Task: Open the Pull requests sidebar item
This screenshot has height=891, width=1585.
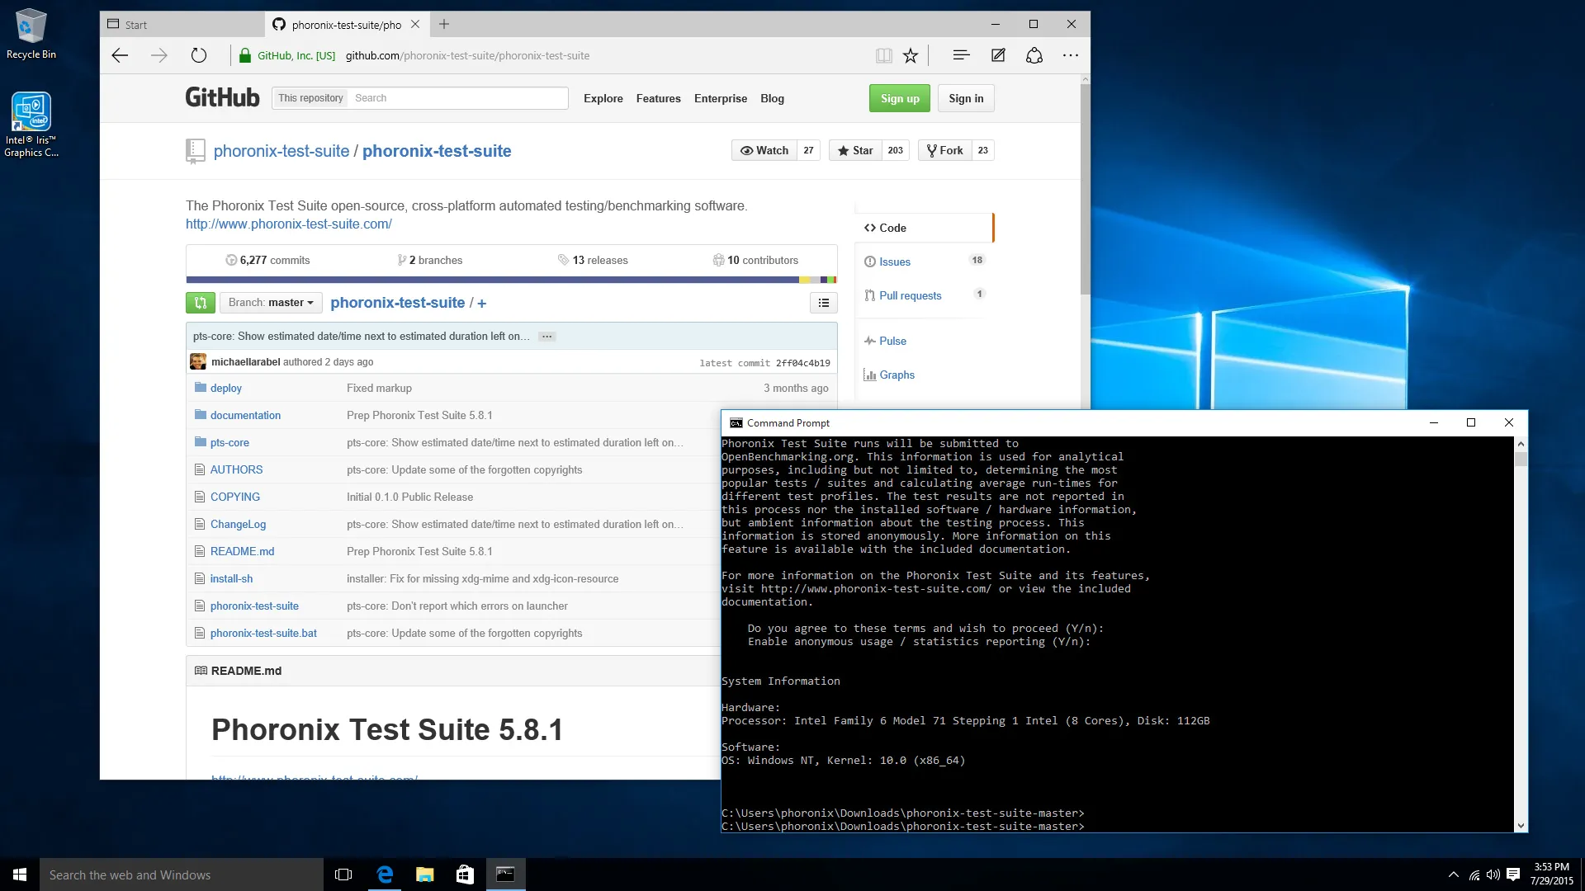Action: pyautogui.click(x=910, y=295)
